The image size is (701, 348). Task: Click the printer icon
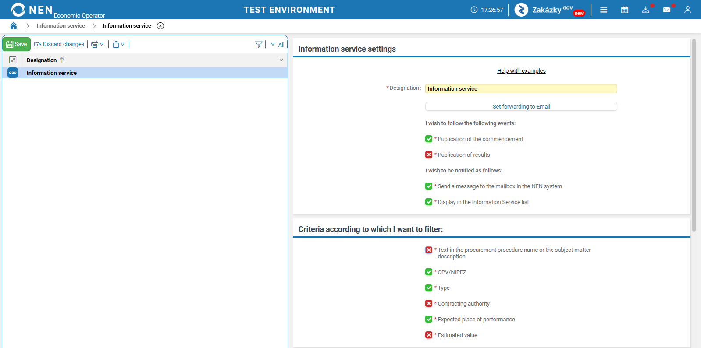click(x=94, y=44)
